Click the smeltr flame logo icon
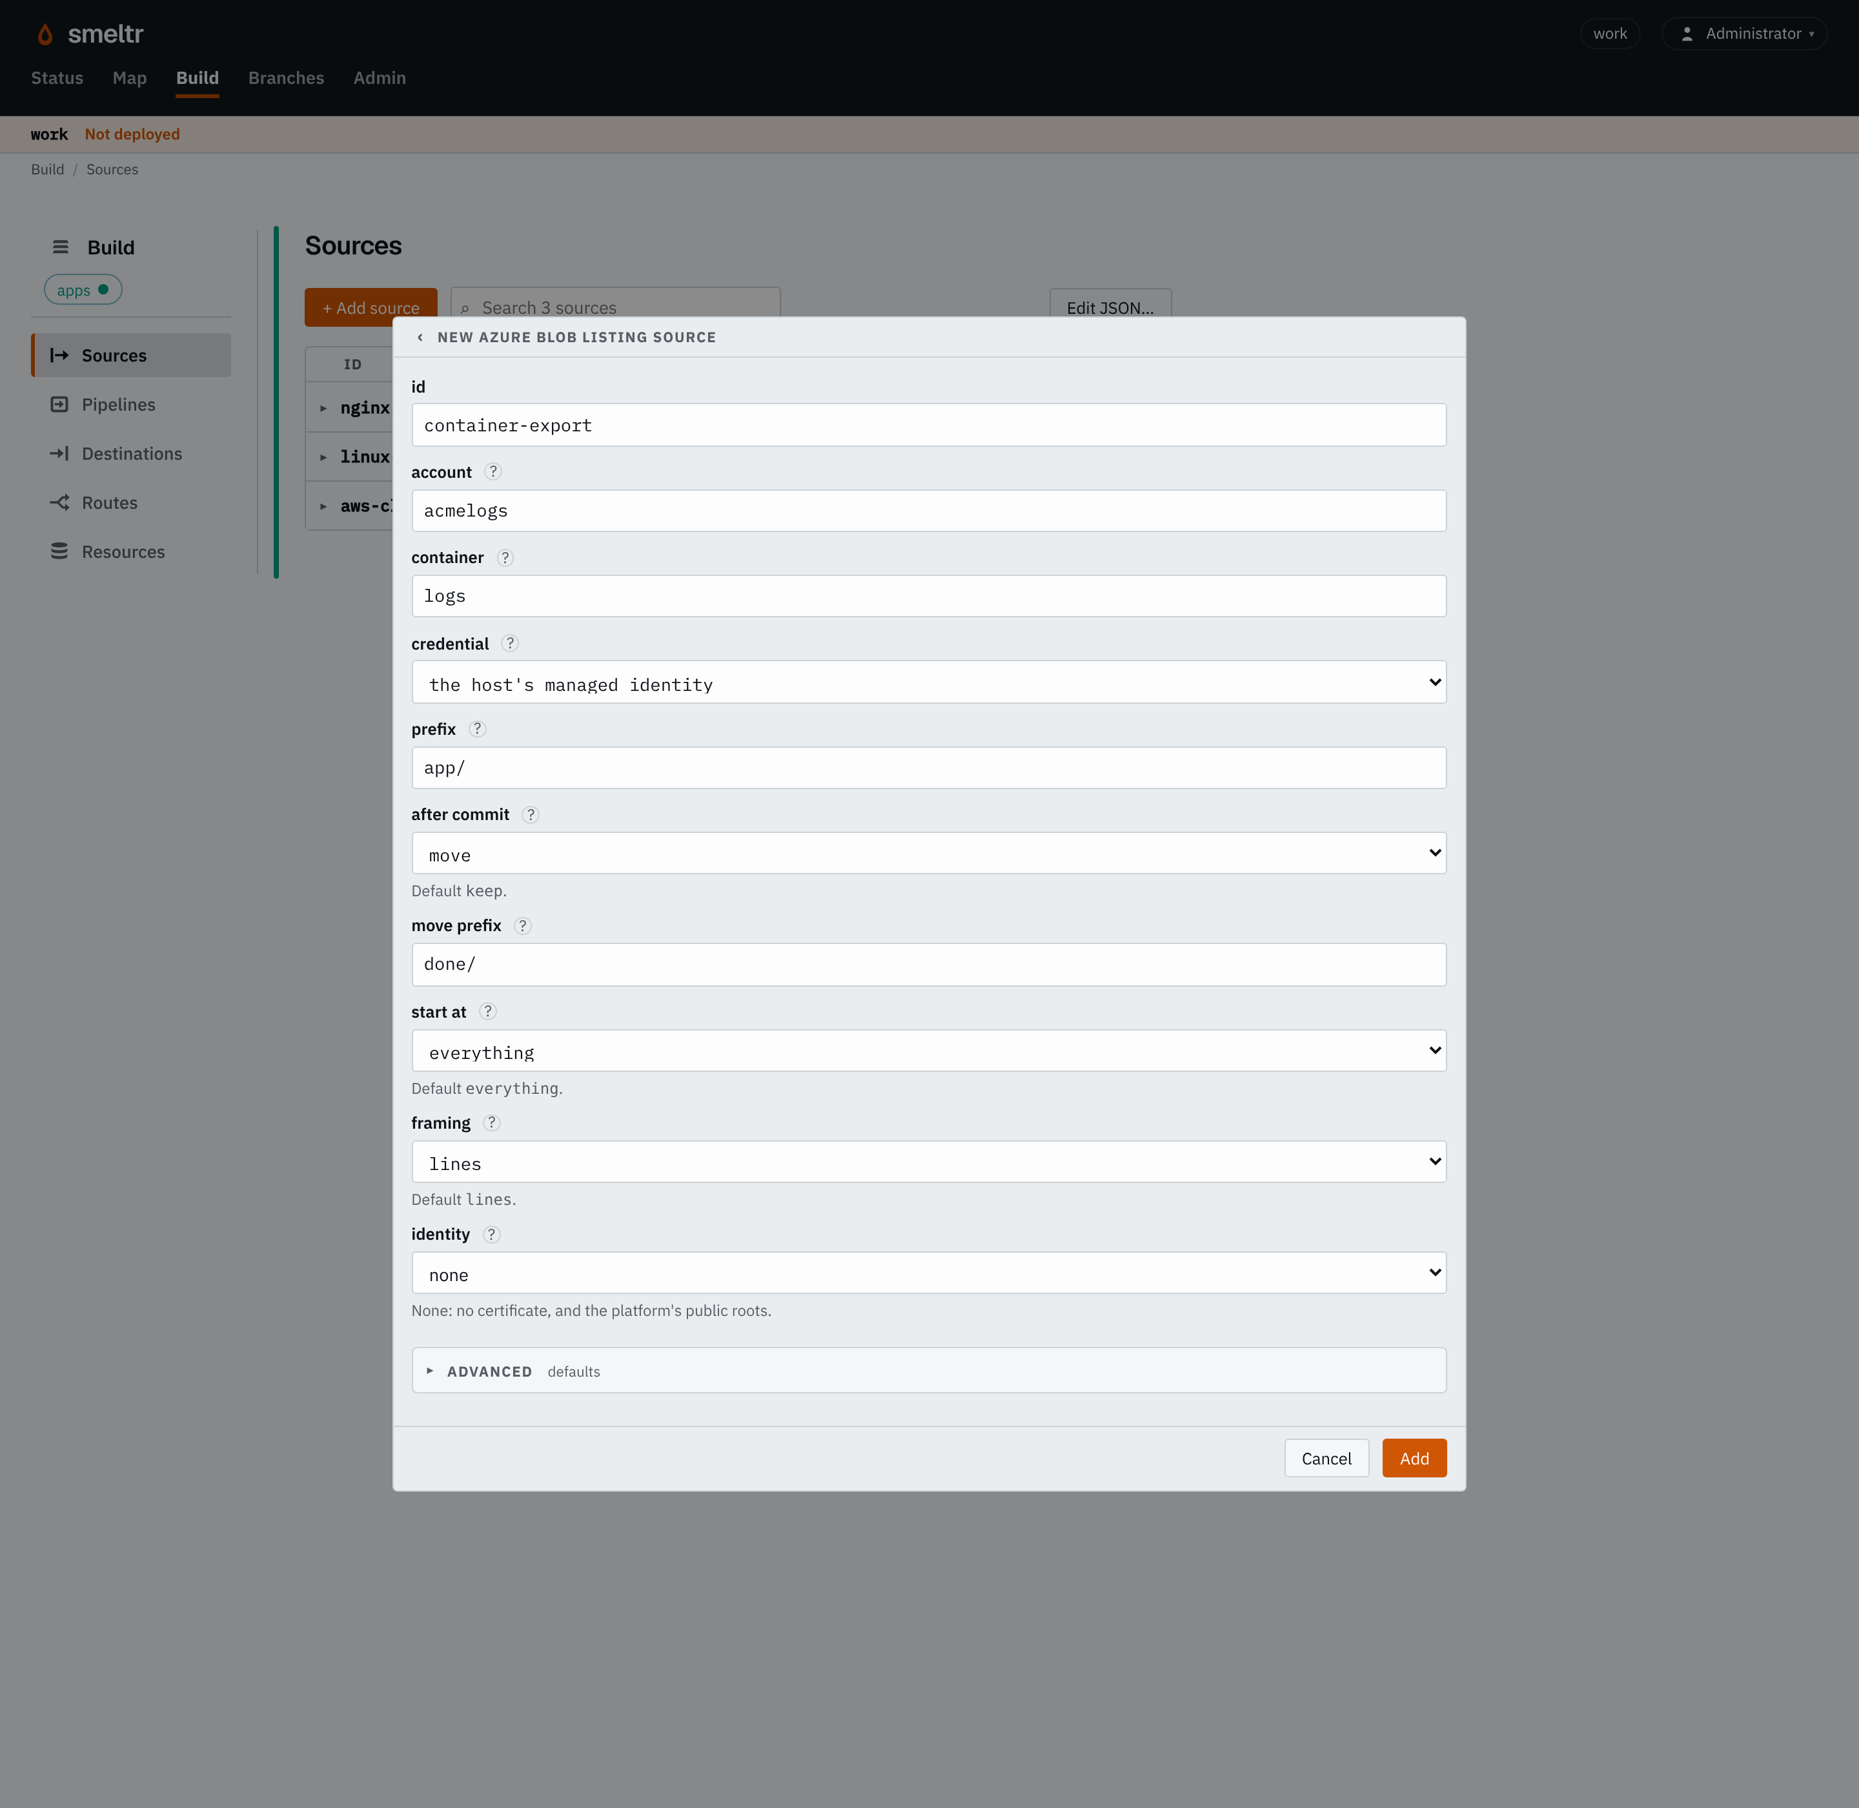The height and width of the screenshot is (1808, 1859). 45,34
